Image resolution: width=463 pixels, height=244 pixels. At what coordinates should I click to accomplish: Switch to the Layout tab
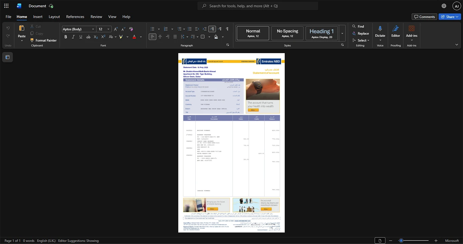54,17
